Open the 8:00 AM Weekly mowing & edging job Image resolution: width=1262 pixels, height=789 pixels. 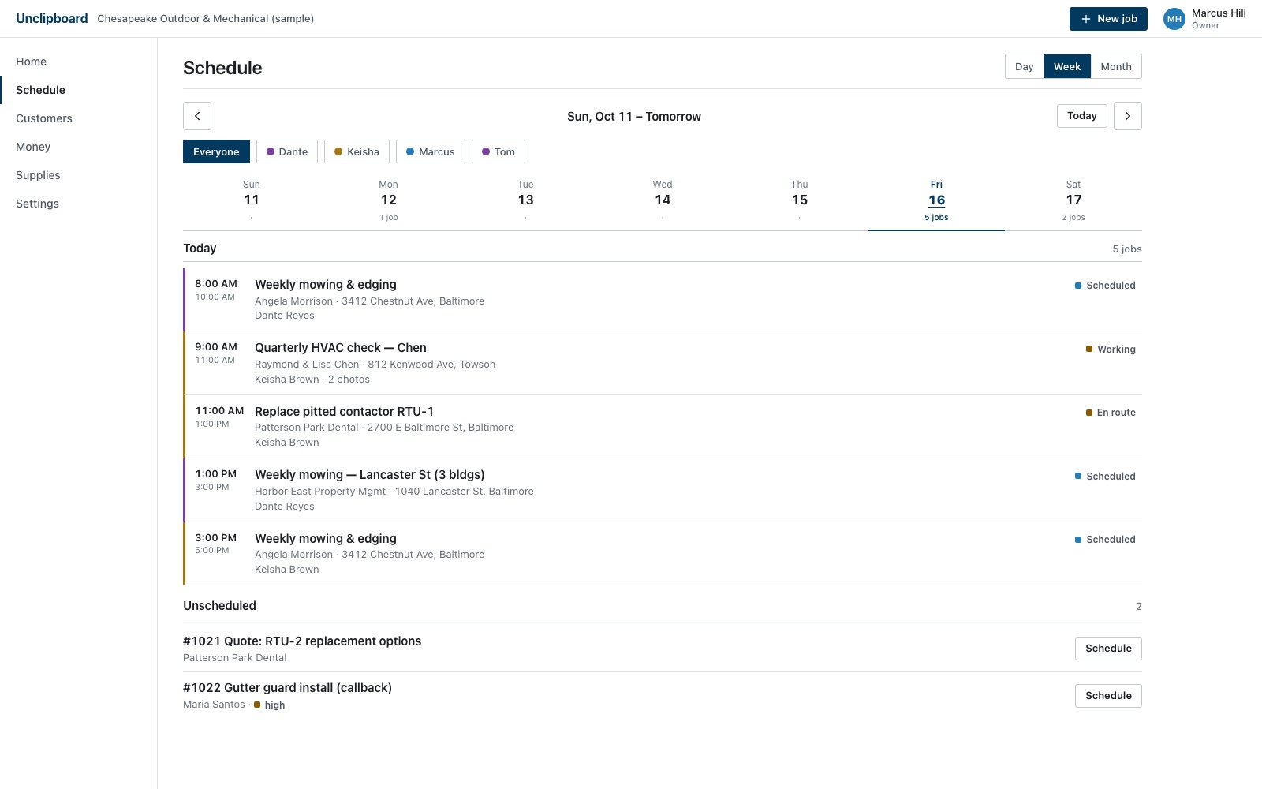tap(663, 300)
